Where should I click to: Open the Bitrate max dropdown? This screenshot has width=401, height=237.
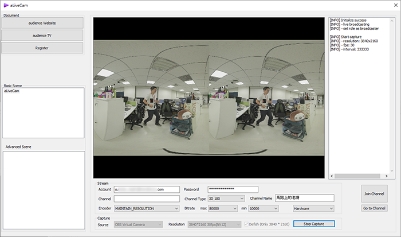click(x=223, y=208)
